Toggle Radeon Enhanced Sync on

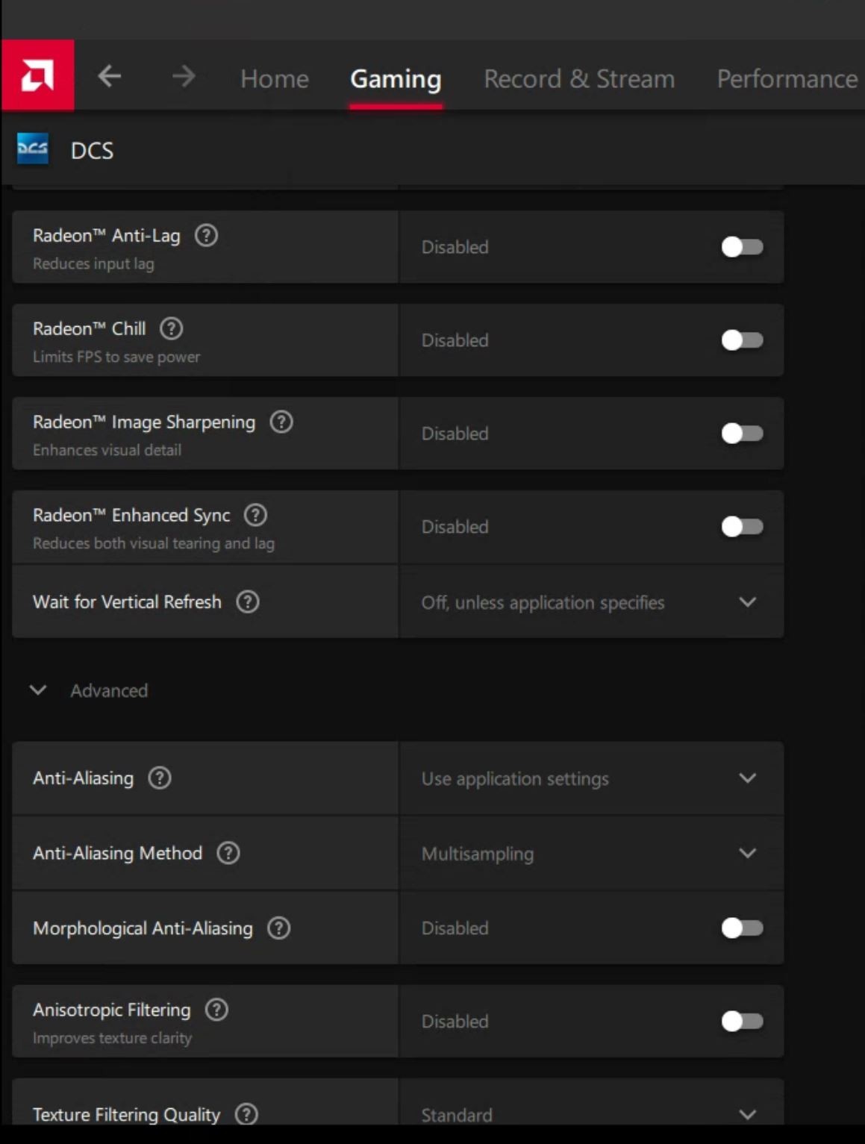point(742,527)
